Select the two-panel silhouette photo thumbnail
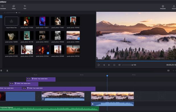Screen dimensions: 176x112 [42, 36]
